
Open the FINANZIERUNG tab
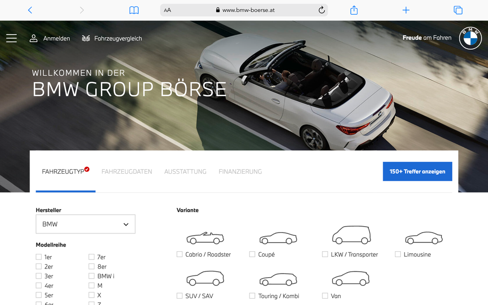(240, 171)
